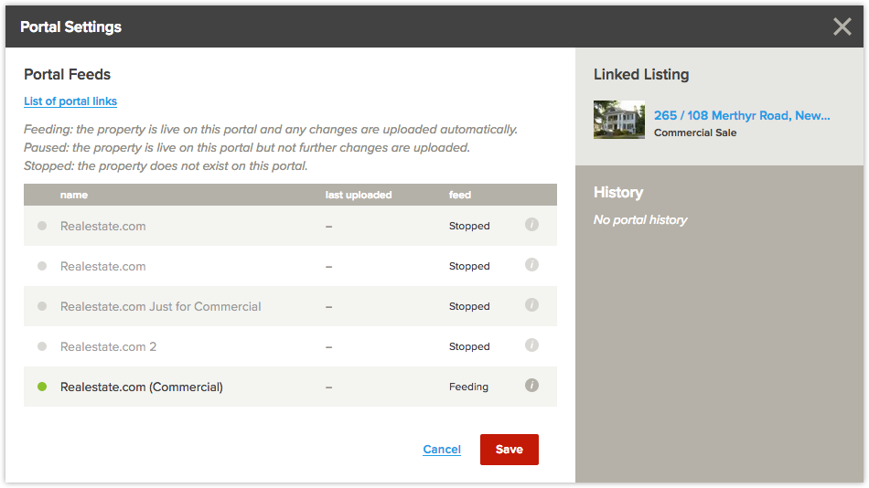Toggle the status dot for Realestate.com Just for Commercial
Viewport: 869px width, 488px height.
click(x=42, y=306)
